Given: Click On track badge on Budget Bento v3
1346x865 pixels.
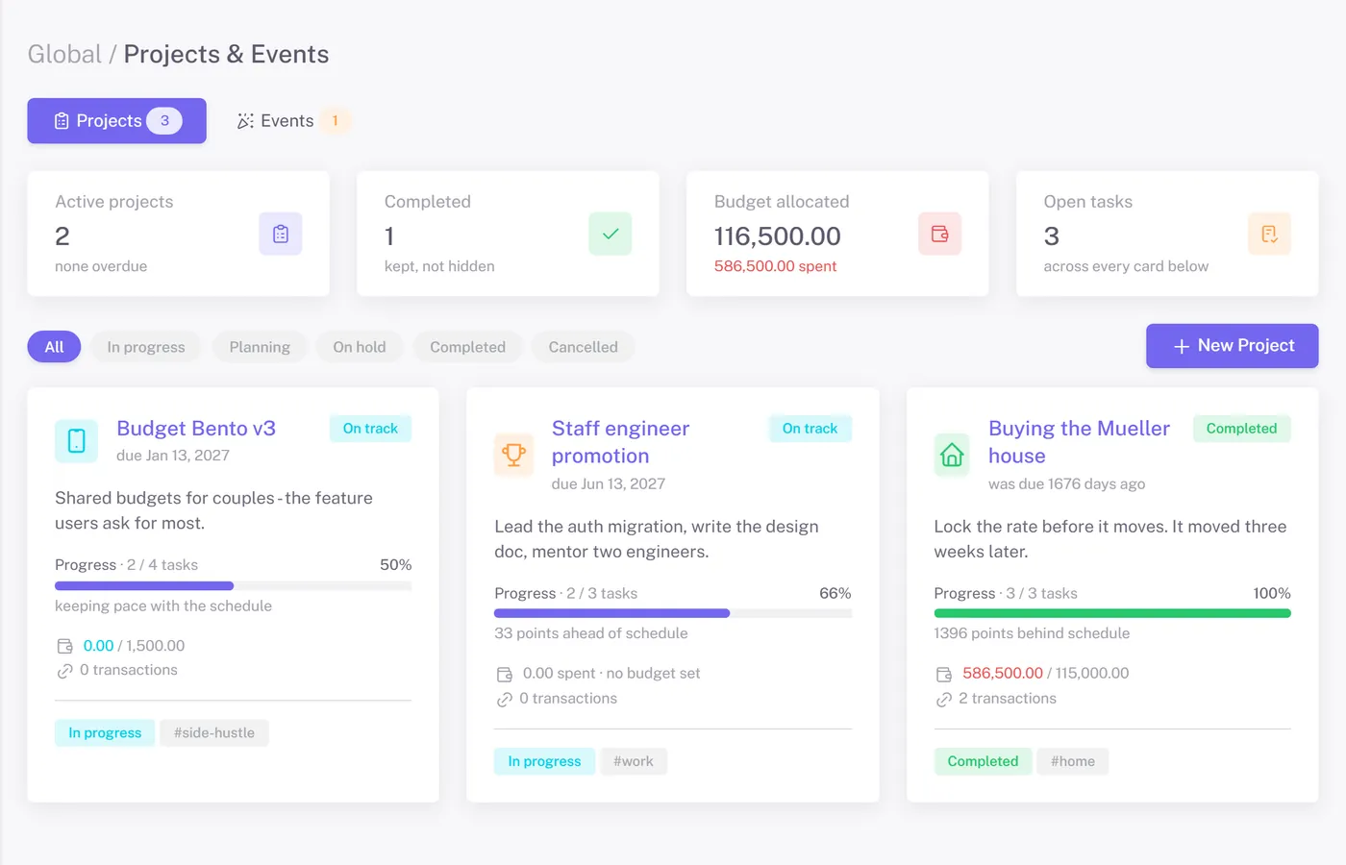Looking at the screenshot, I should (x=370, y=429).
